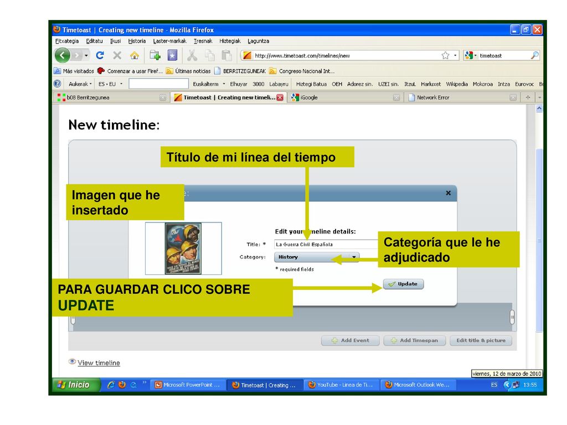This screenshot has width=567, height=425.
Task: Click the bookmarks star toolbar button
Action: [x=172, y=55]
